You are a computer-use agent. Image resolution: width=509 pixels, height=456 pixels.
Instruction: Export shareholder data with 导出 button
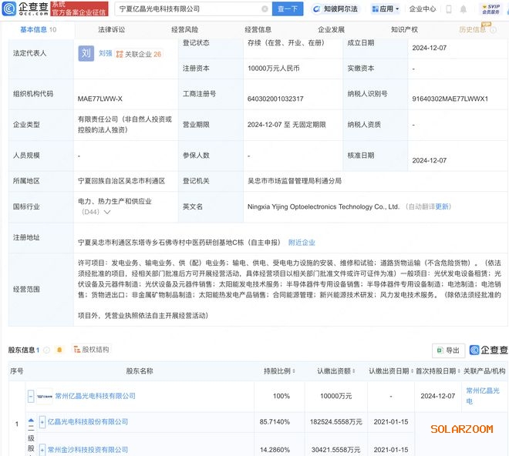[x=448, y=350]
